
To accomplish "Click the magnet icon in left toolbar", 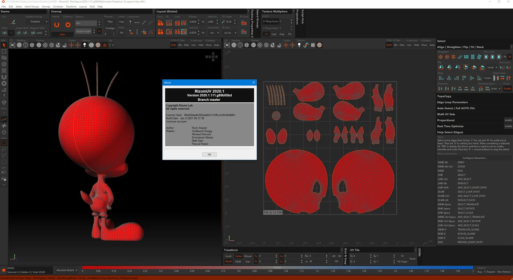I will pos(4,77).
